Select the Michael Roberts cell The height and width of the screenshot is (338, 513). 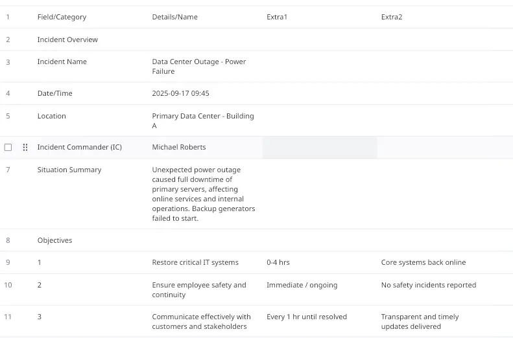click(179, 148)
